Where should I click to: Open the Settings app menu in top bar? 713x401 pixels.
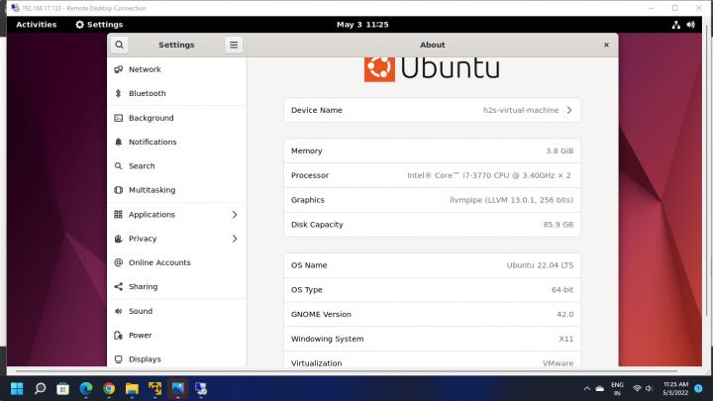(x=99, y=25)
